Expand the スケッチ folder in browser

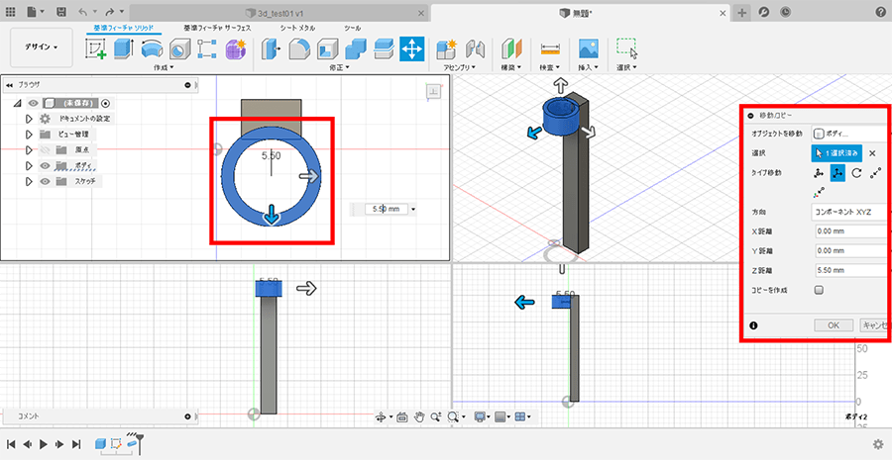tap(30, 181)
